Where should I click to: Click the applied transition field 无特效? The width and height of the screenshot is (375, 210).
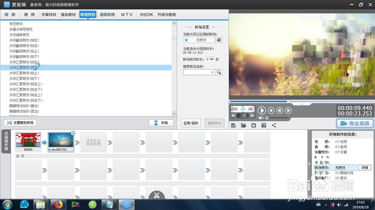click(199, 40)
